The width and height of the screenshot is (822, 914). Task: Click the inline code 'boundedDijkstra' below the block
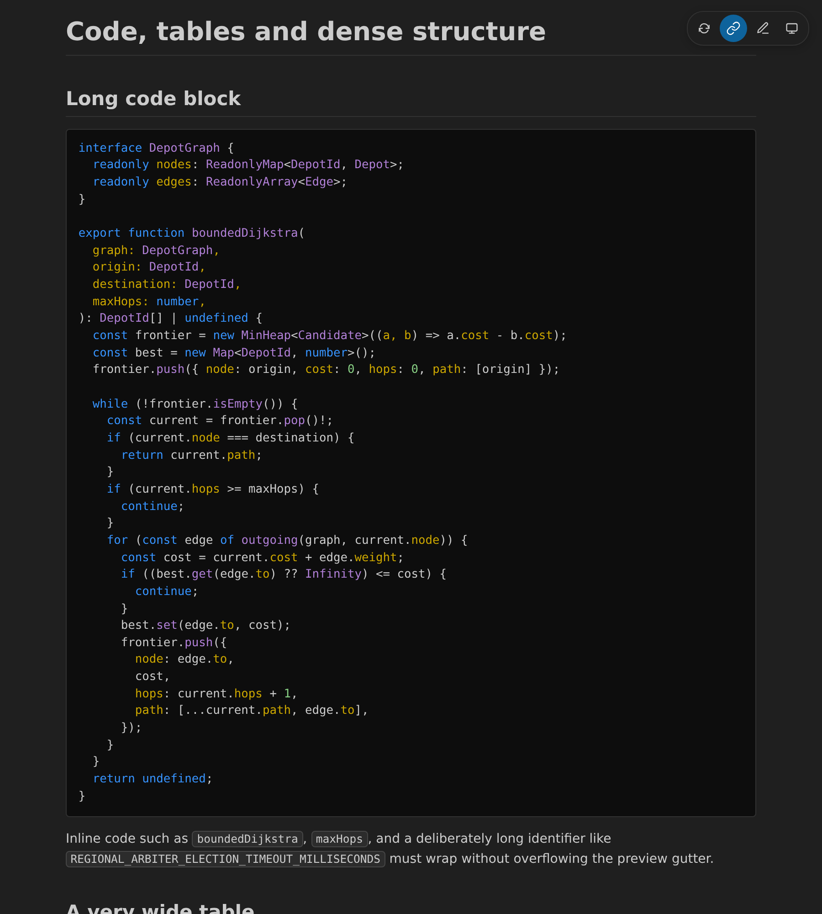248,839
